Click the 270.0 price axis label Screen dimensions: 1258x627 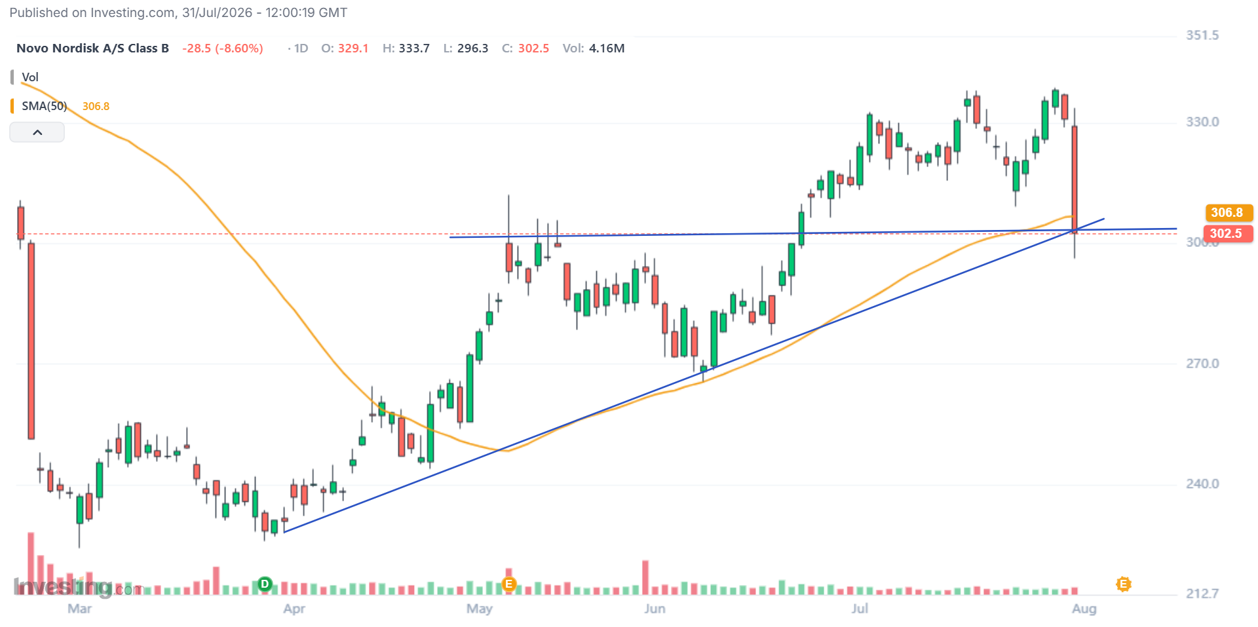[1202, 363]
